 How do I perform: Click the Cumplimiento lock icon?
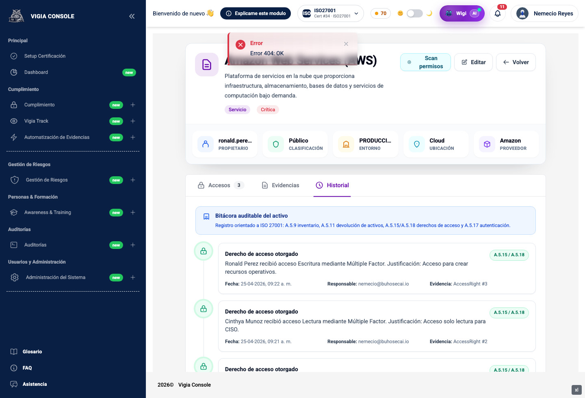[14, 105]
